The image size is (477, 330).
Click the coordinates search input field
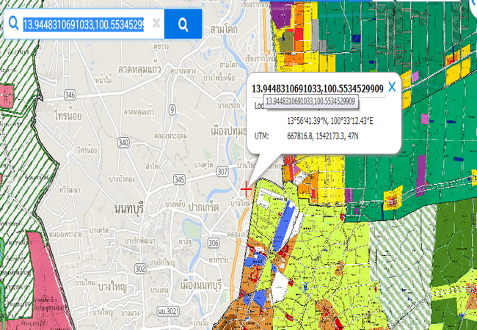(x=84, y=24)
